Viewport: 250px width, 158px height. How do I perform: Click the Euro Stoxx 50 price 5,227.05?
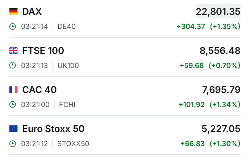(x=221, y=128)
